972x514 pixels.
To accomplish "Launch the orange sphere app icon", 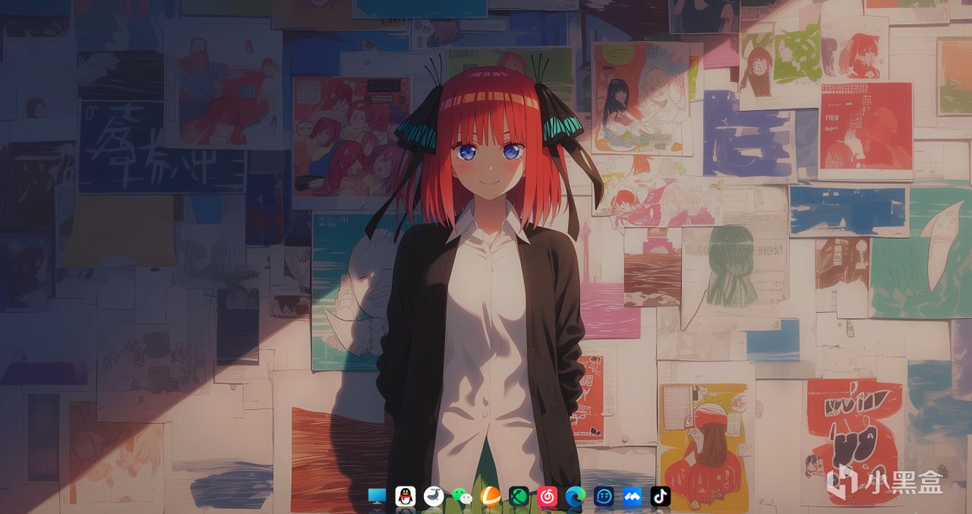I will pos(491,497).
